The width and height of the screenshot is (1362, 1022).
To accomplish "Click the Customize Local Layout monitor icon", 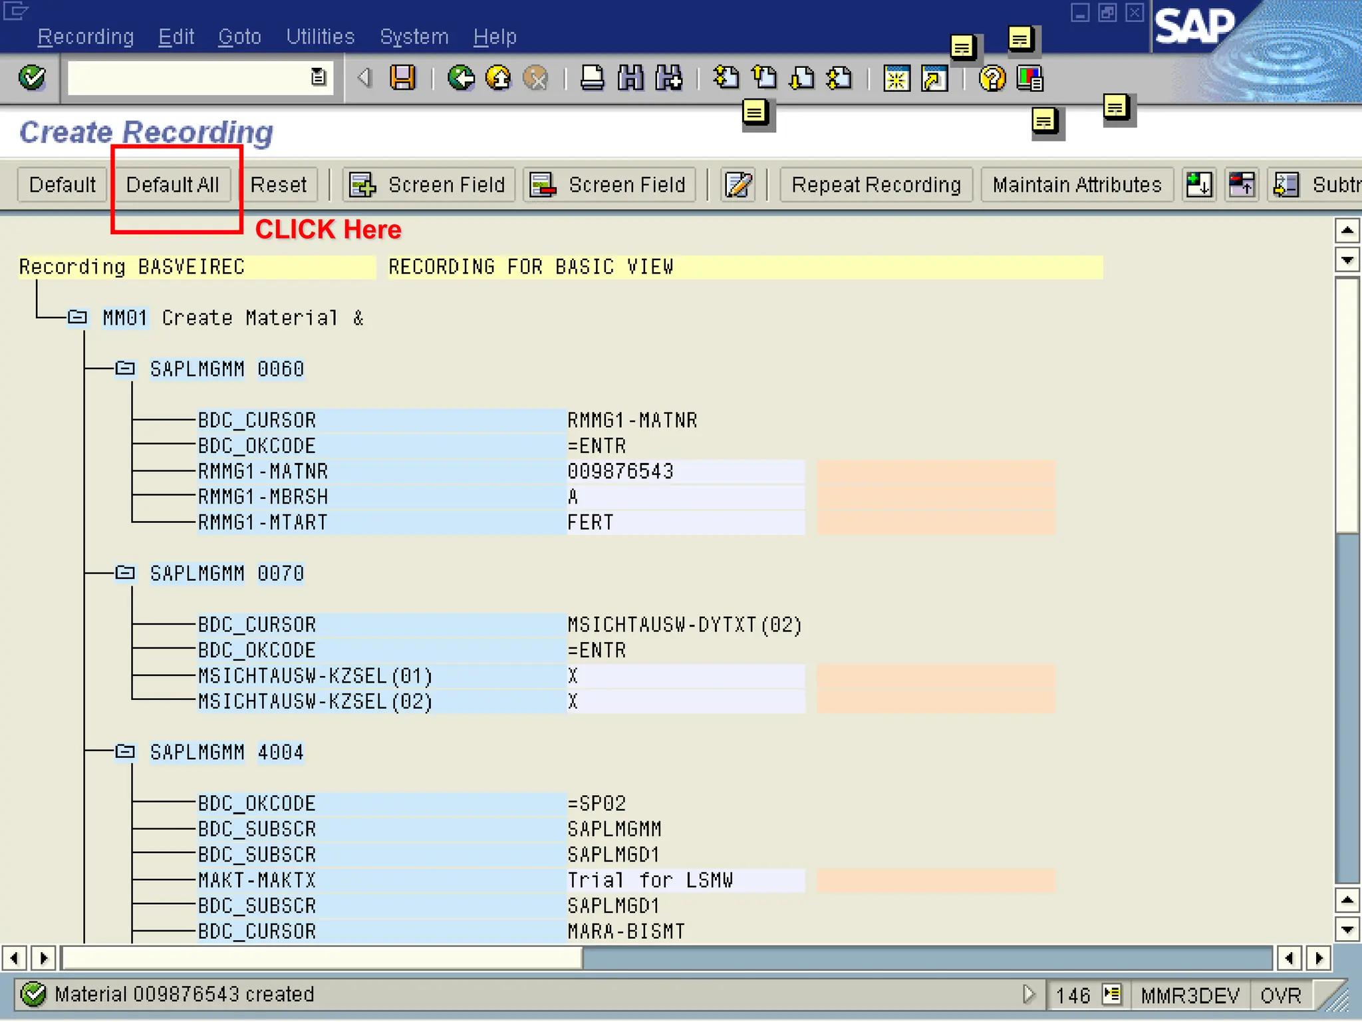I will click(1029, 79).
